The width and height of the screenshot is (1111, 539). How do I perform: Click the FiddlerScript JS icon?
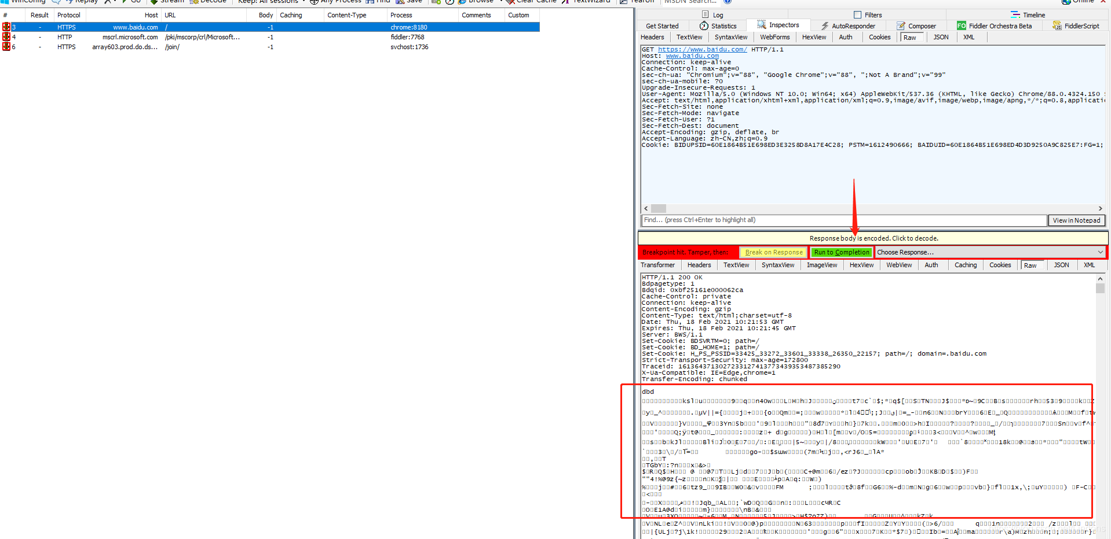pos(1057,26)
